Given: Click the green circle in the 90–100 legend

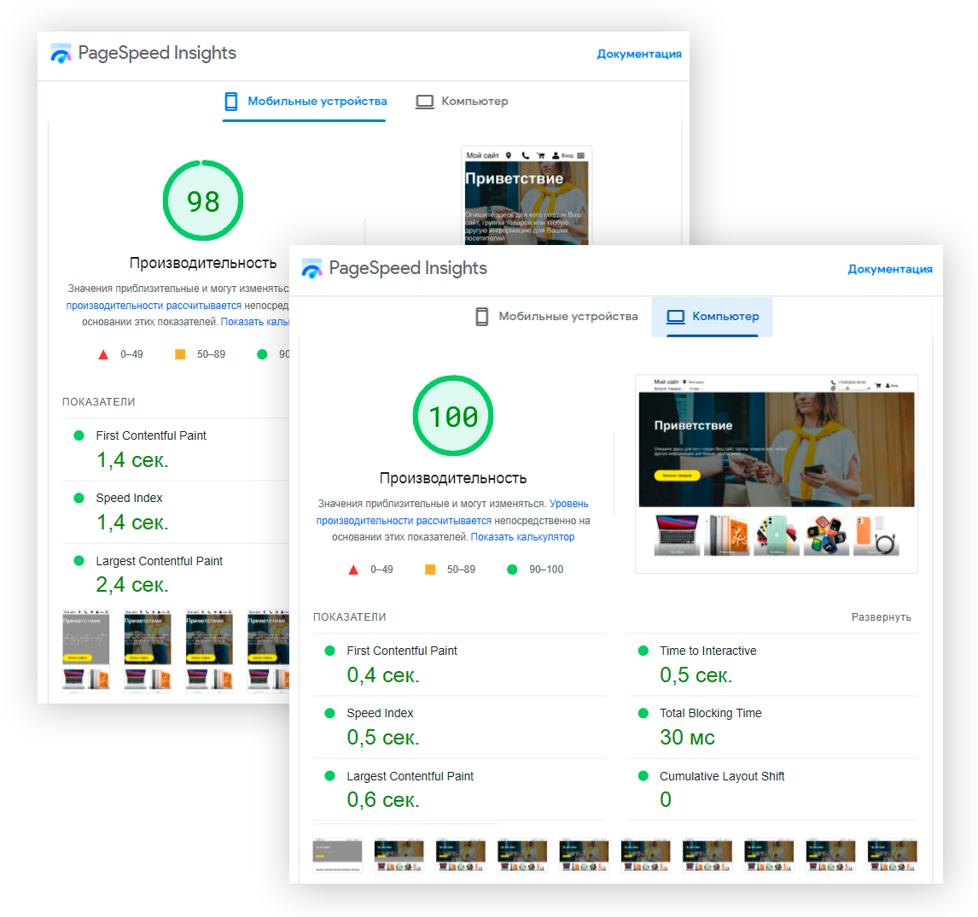Looking at the screenshot, I should point(512,569).
